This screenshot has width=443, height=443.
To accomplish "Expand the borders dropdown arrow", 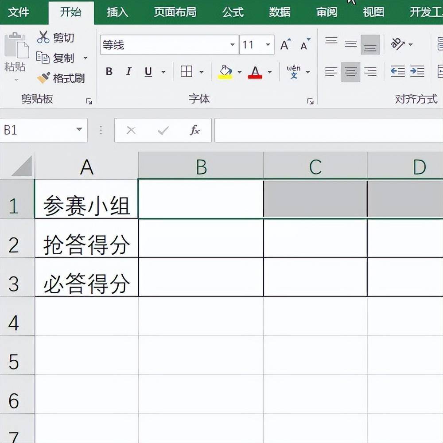I will point(202,72).
